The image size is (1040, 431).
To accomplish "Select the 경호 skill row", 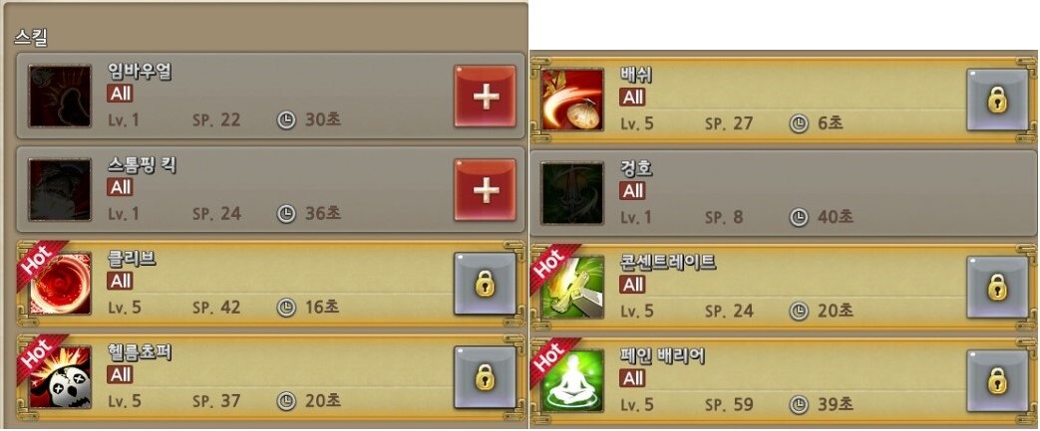I will (784, 193).
